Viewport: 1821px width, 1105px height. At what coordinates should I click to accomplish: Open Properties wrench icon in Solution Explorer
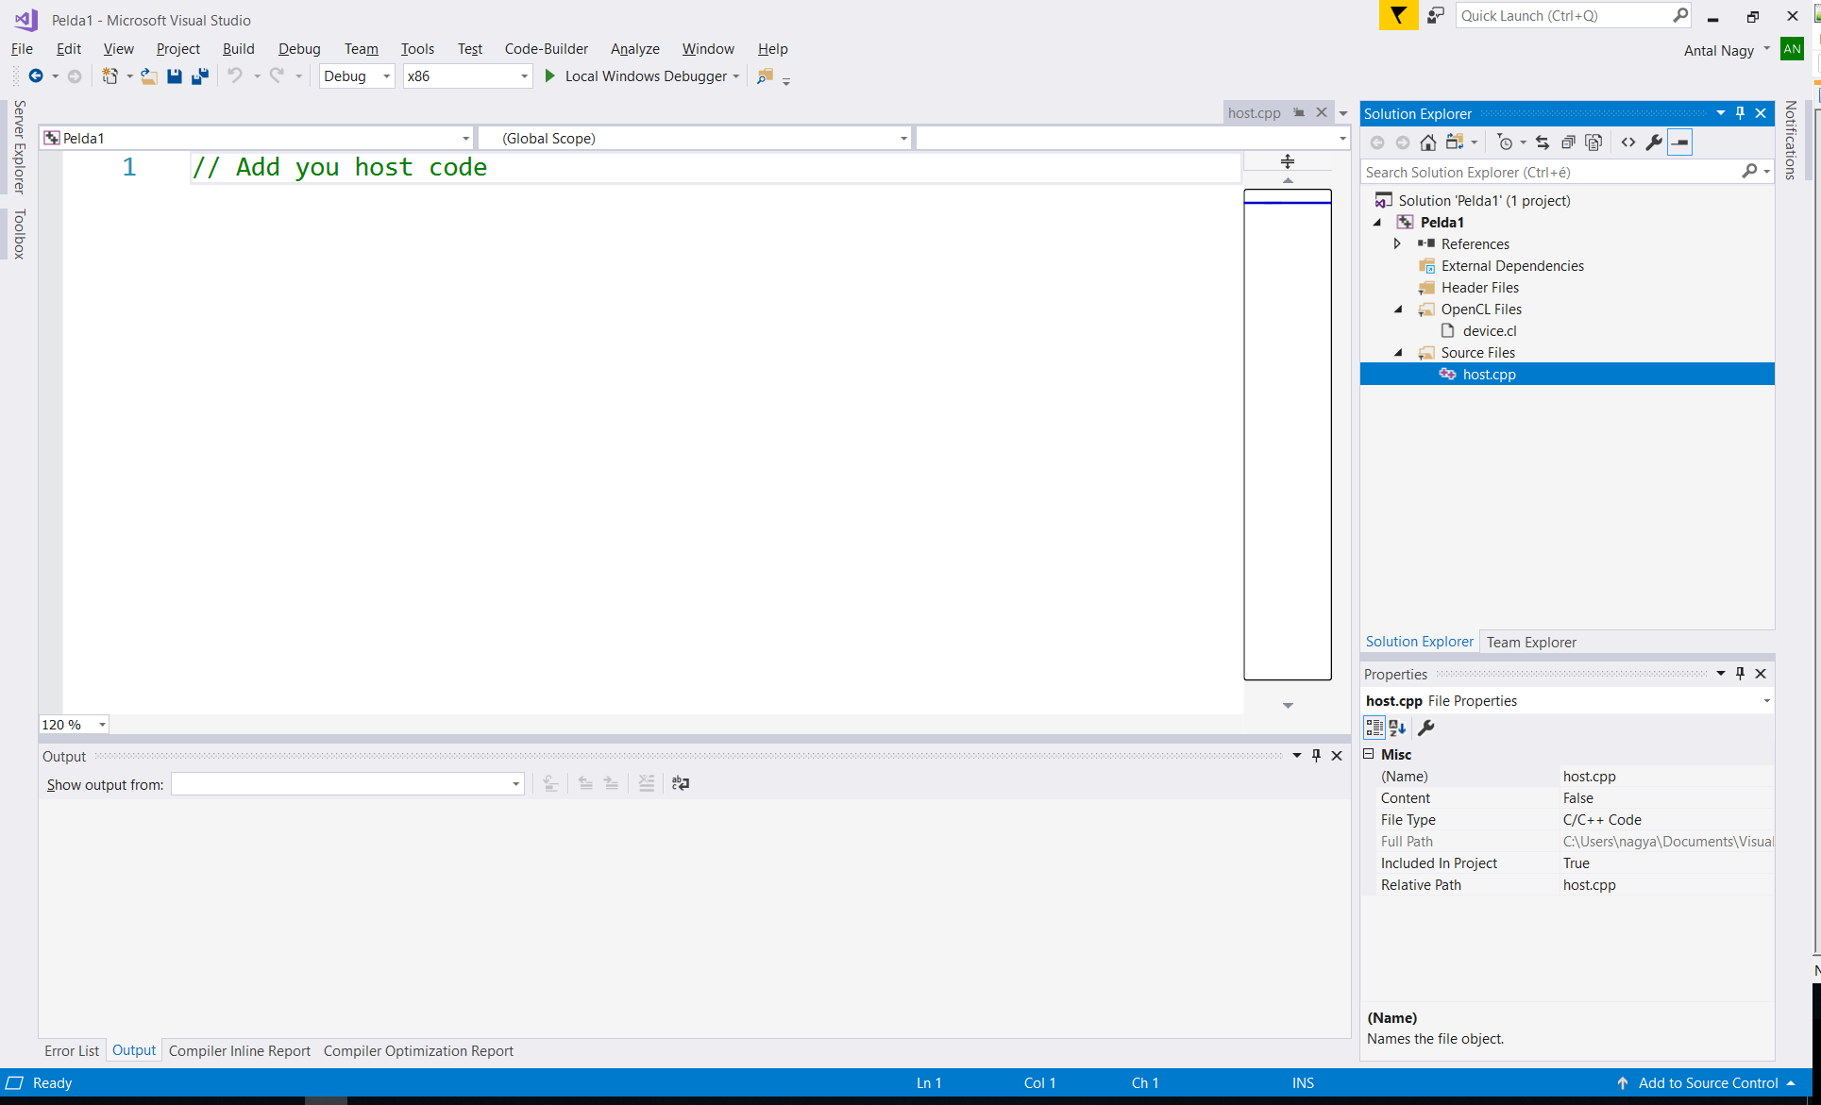(x=1654, y=142)
